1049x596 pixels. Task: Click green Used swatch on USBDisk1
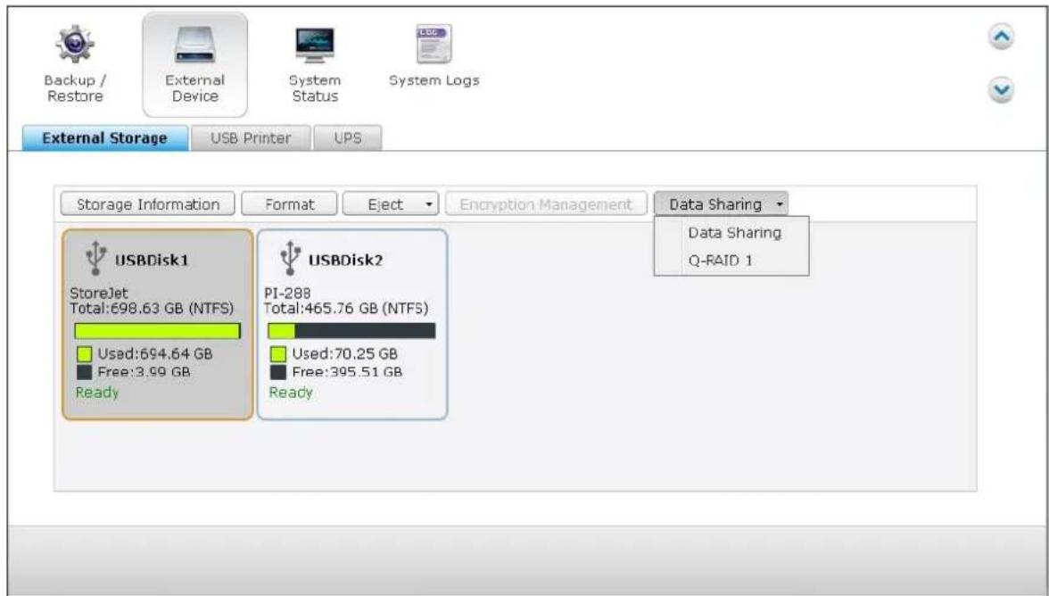84,354
